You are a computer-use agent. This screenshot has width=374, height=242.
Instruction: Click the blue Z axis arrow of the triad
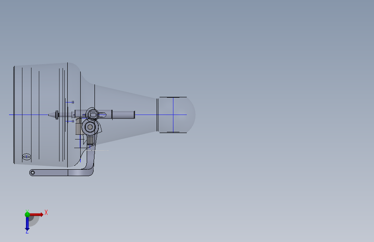(x=27, y=224)
